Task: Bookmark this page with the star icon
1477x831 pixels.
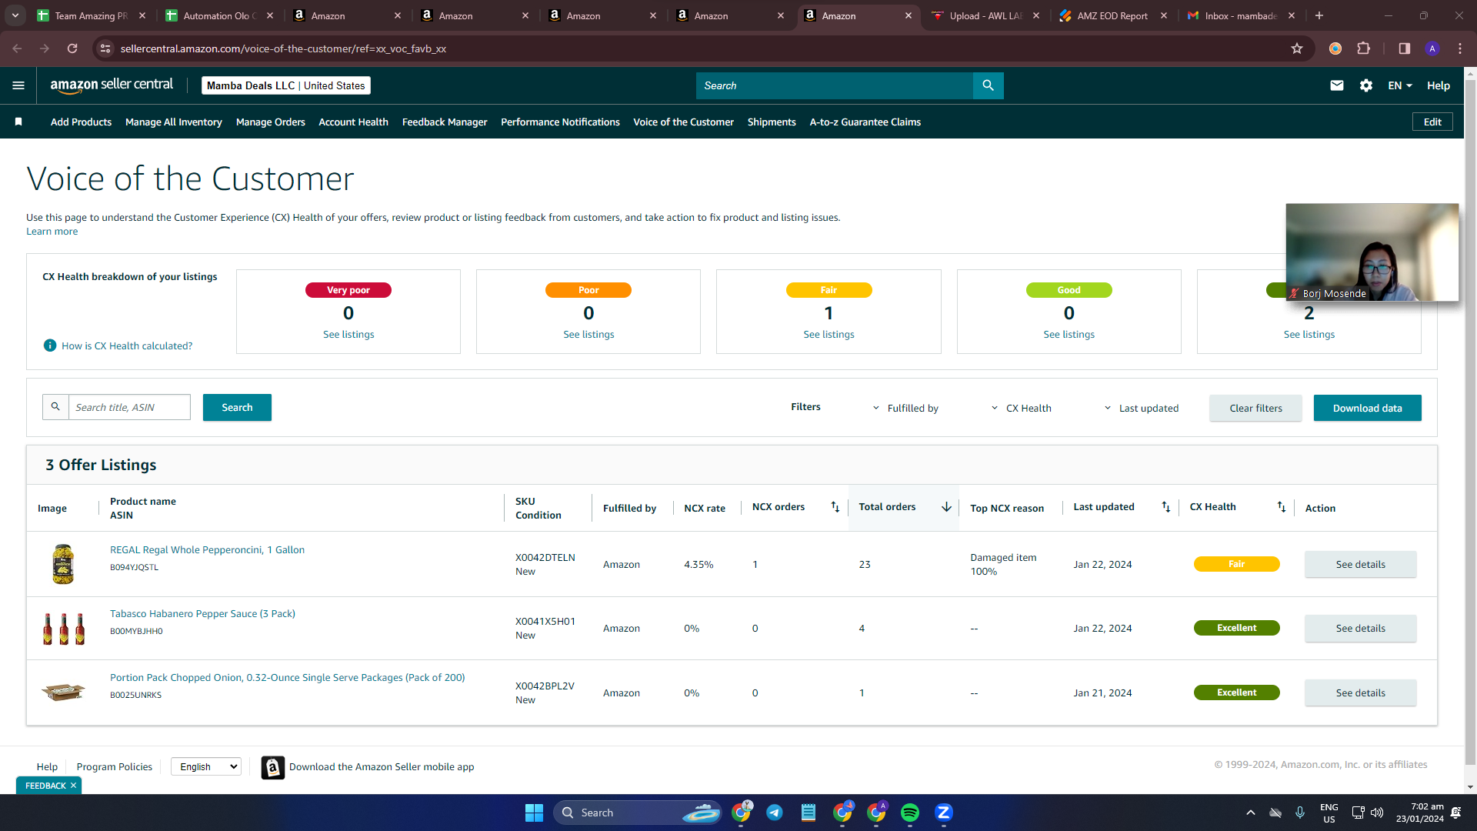Action: [1297, 48]
